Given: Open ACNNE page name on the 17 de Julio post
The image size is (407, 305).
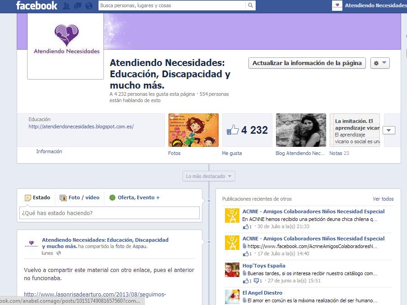Looking at the screenshot, I should (313, 239).
